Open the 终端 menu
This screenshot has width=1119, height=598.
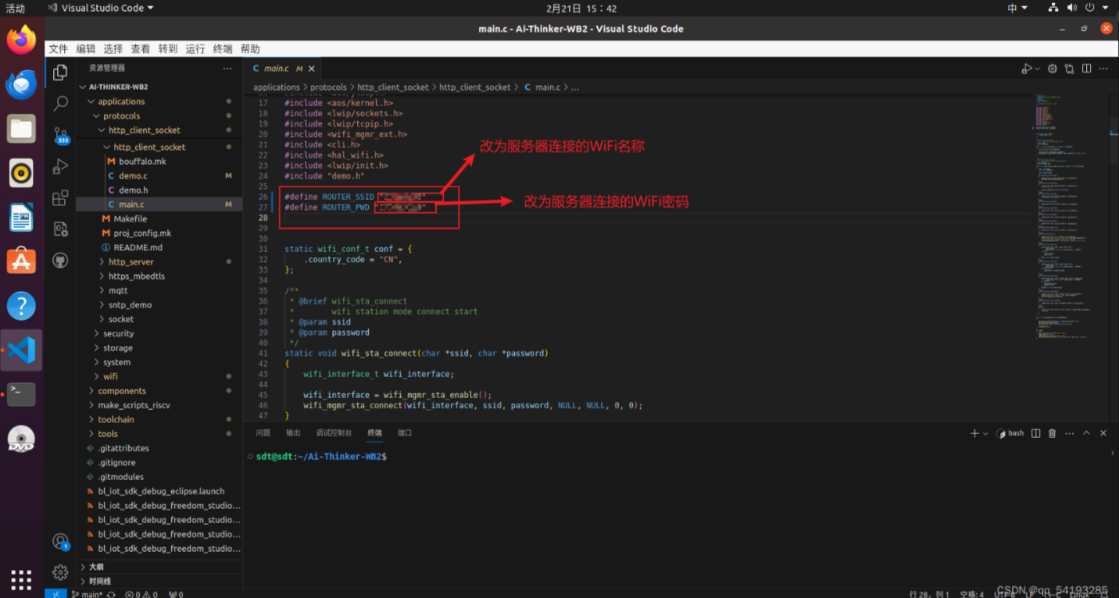coord(223,48)
